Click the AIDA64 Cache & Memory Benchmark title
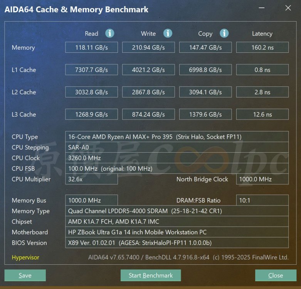This screenshot has width=301, height=289. (76, 10)
